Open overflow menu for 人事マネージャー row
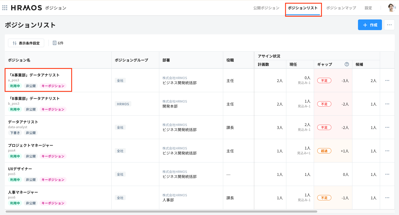The height and width of the screenshot is (215, 399). pyautogui.click(x=387, y=197)
